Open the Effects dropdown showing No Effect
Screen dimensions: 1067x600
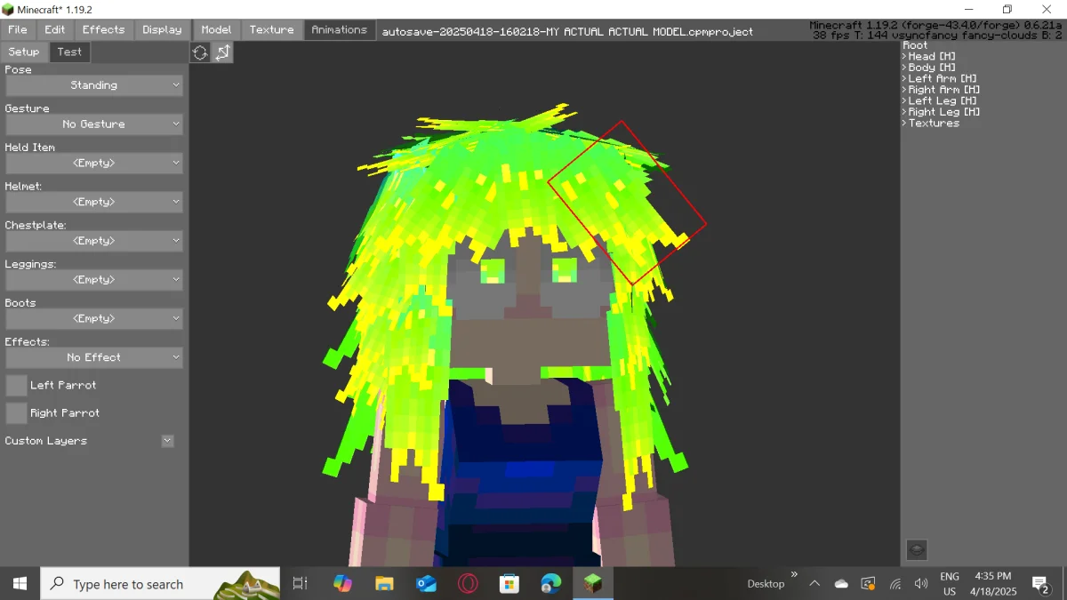[94, 357]
